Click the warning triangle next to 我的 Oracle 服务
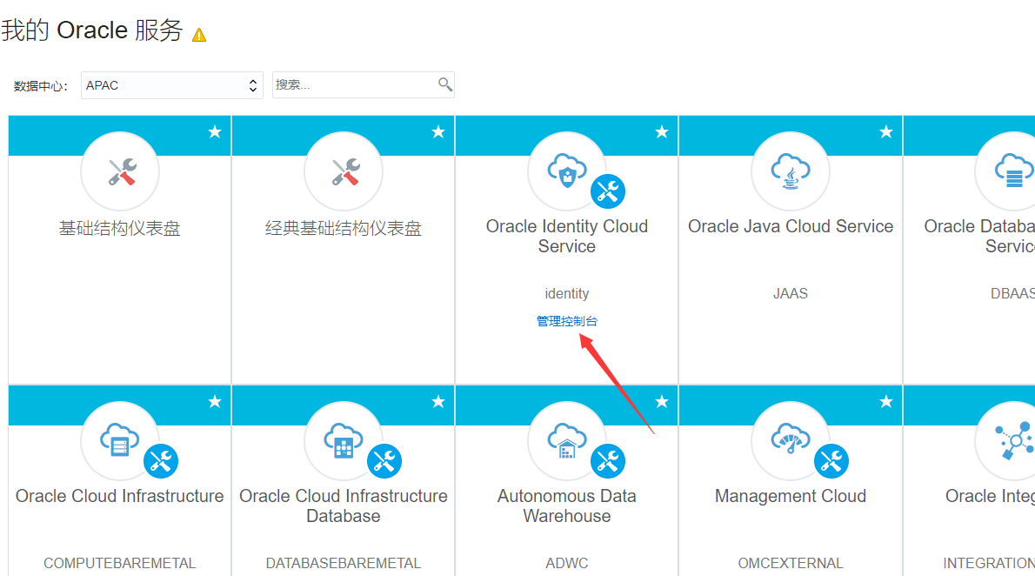Screen dimensions: 1035x576 198,34
